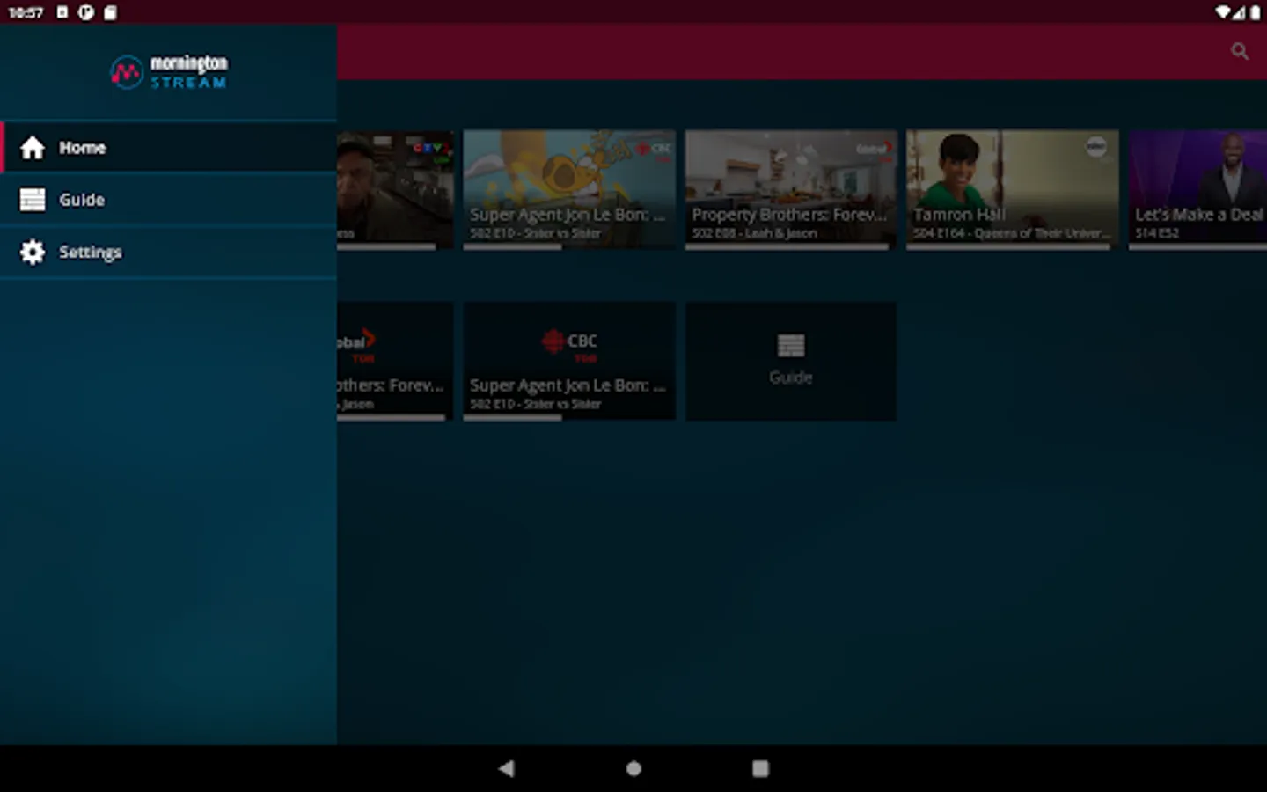Viewport: 1267px width, 792px height.
Task: Tap the Android recent apps square
Action: [760, 768]
